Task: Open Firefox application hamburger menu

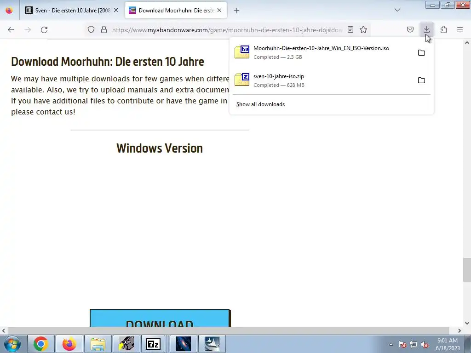Action: click(460, 29)
